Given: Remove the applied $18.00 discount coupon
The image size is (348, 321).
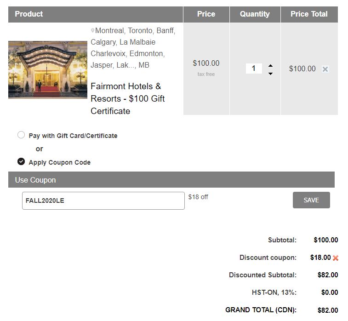Looking at the screenshot, I should (336, 258).
